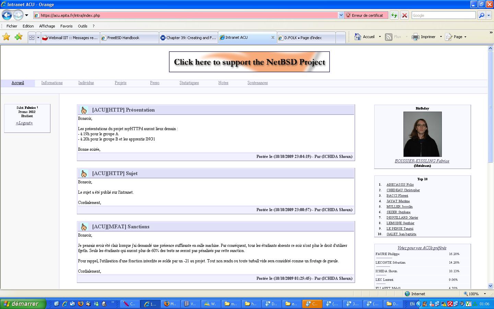This screenshot has width=494, height=309.
Task: Click the browser Back arrow button
Action: pos(7,15)
